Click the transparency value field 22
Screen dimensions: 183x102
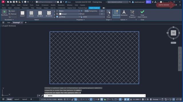pos(102,11)
